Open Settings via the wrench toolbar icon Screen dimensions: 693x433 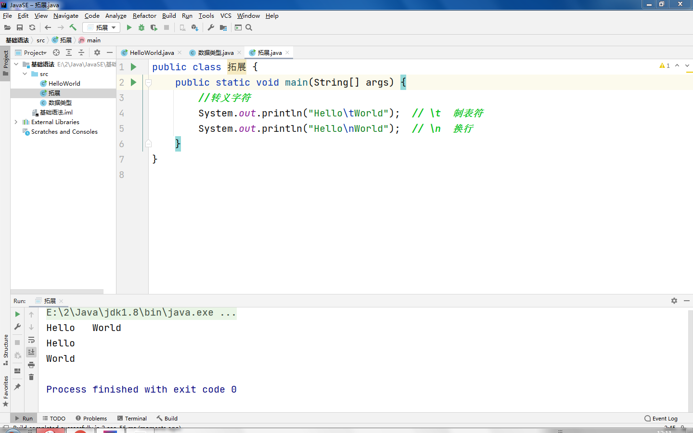tap(211, 27)
